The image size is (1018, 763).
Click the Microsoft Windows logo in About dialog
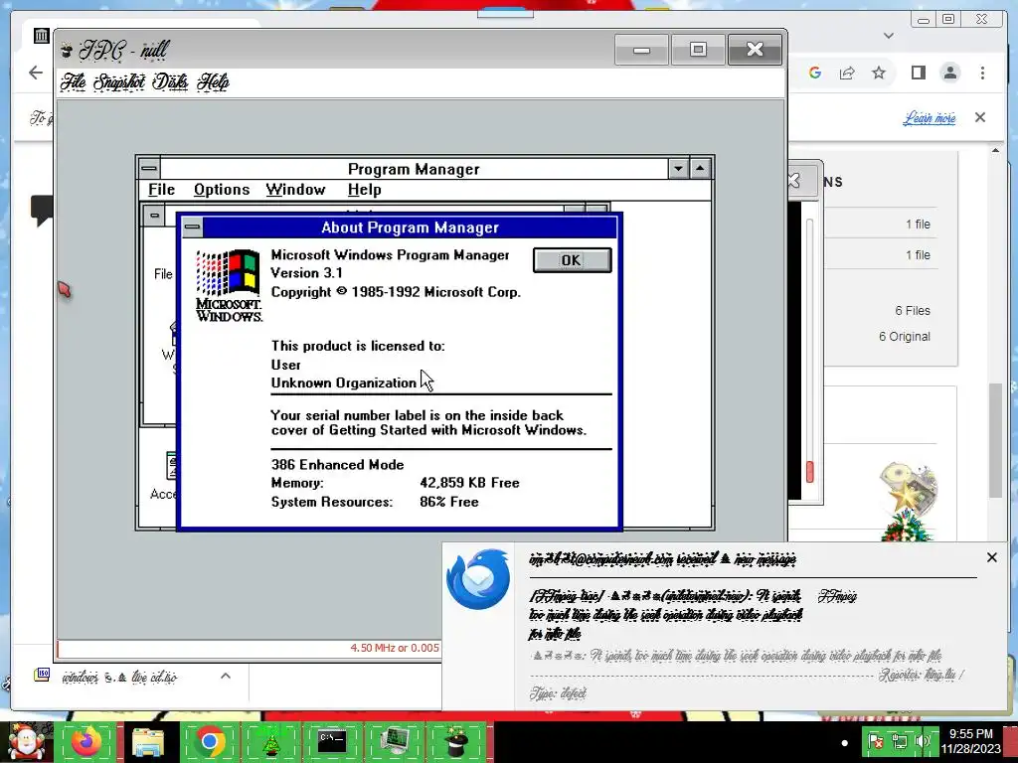(x=229, y=285)
